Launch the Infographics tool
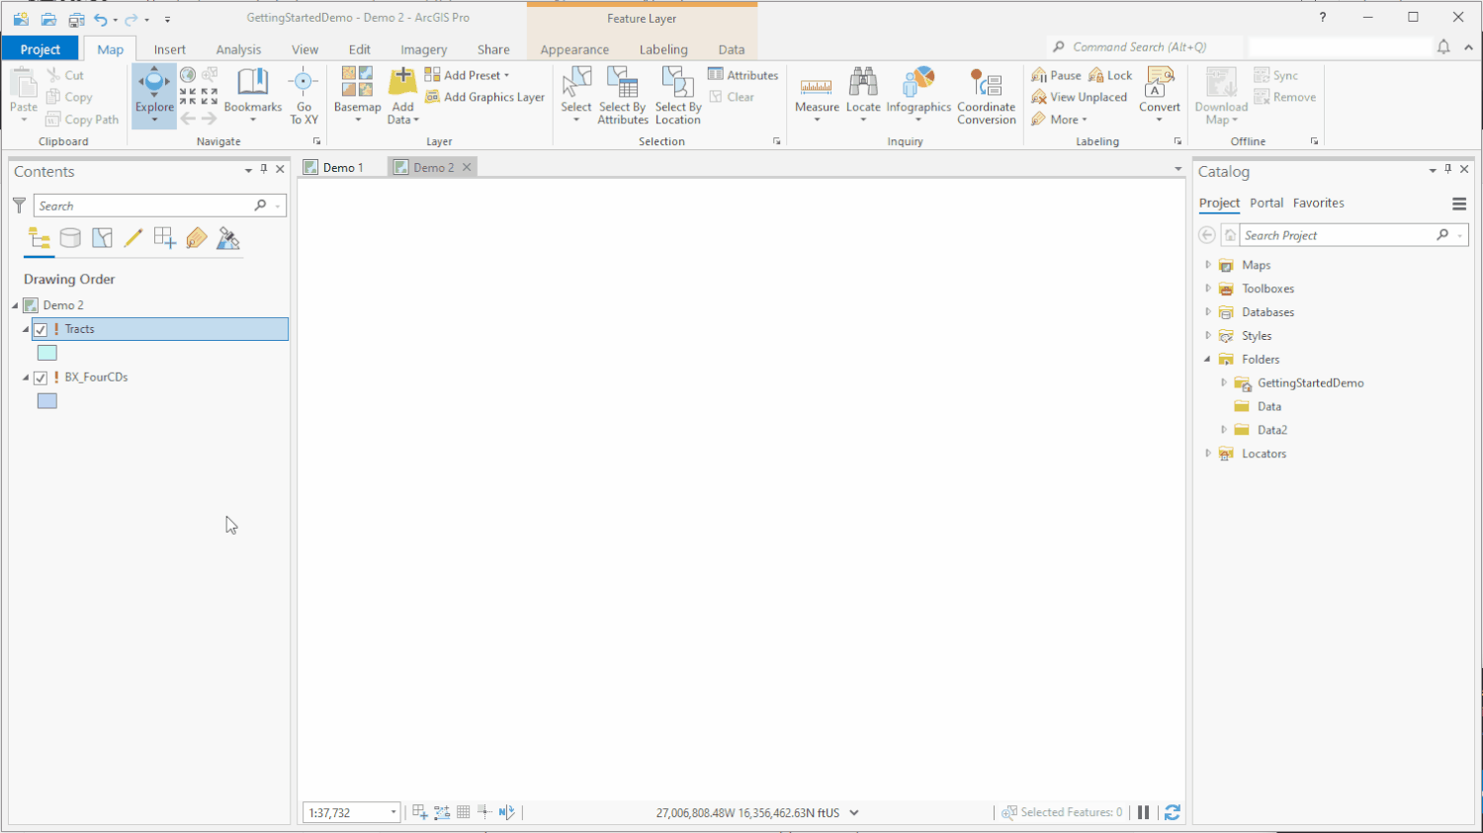The height and width of the screenshot is (833, 1483). pos(918,95)
